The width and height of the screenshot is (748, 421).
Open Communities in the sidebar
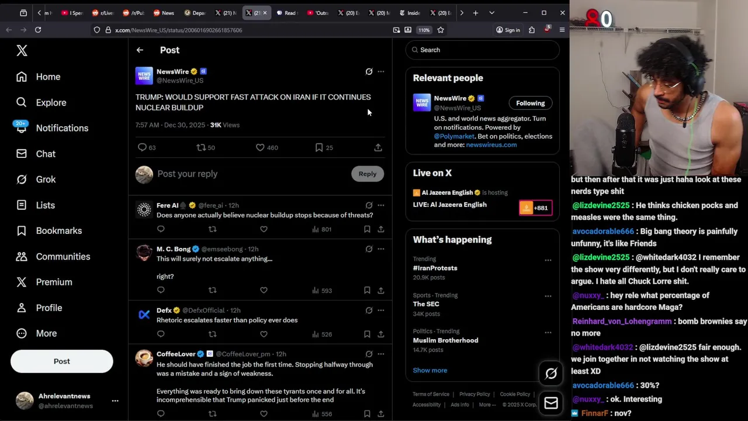click(x=53, y=257)
